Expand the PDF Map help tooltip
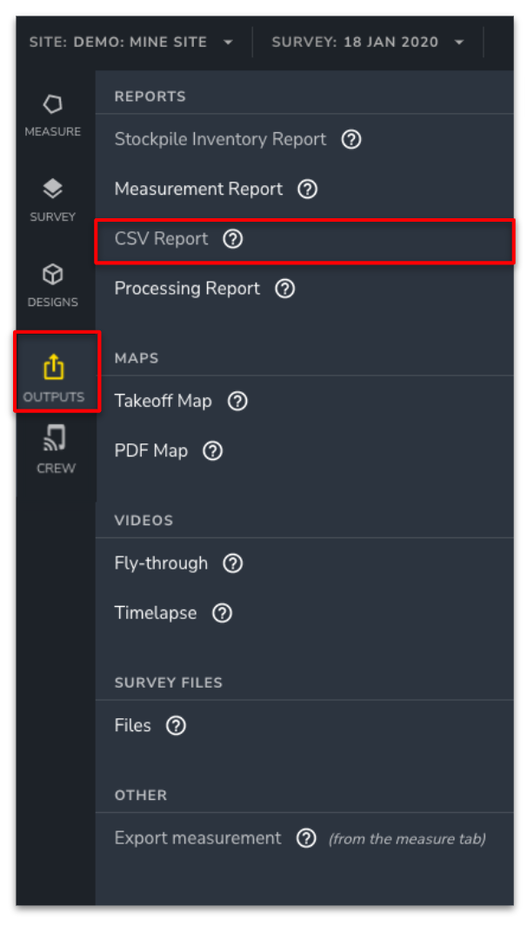Screen dimensions: 527x926 [212, 451]
